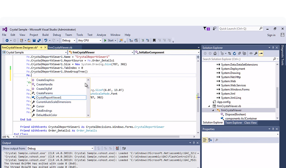Open the Debug configuration dropdown
This screenshot has width=286, height=168.
tap(69, 40)
